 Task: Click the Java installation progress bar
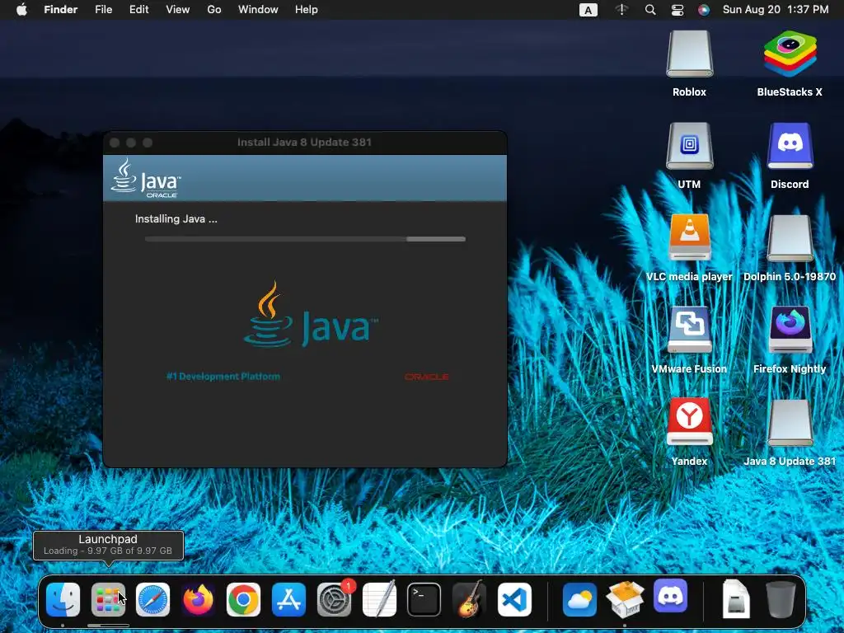click(x=305, y=239)
